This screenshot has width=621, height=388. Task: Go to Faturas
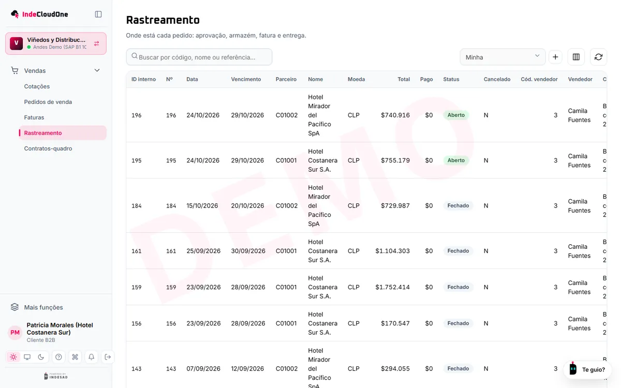34,117
